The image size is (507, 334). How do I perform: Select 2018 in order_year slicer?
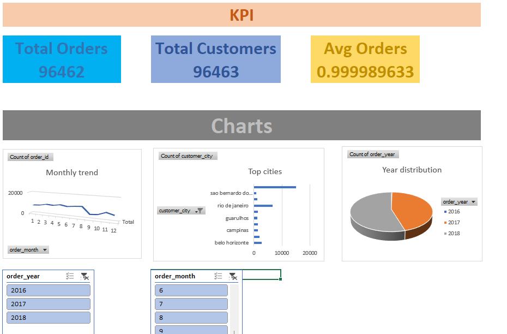(x=49, y=318)
